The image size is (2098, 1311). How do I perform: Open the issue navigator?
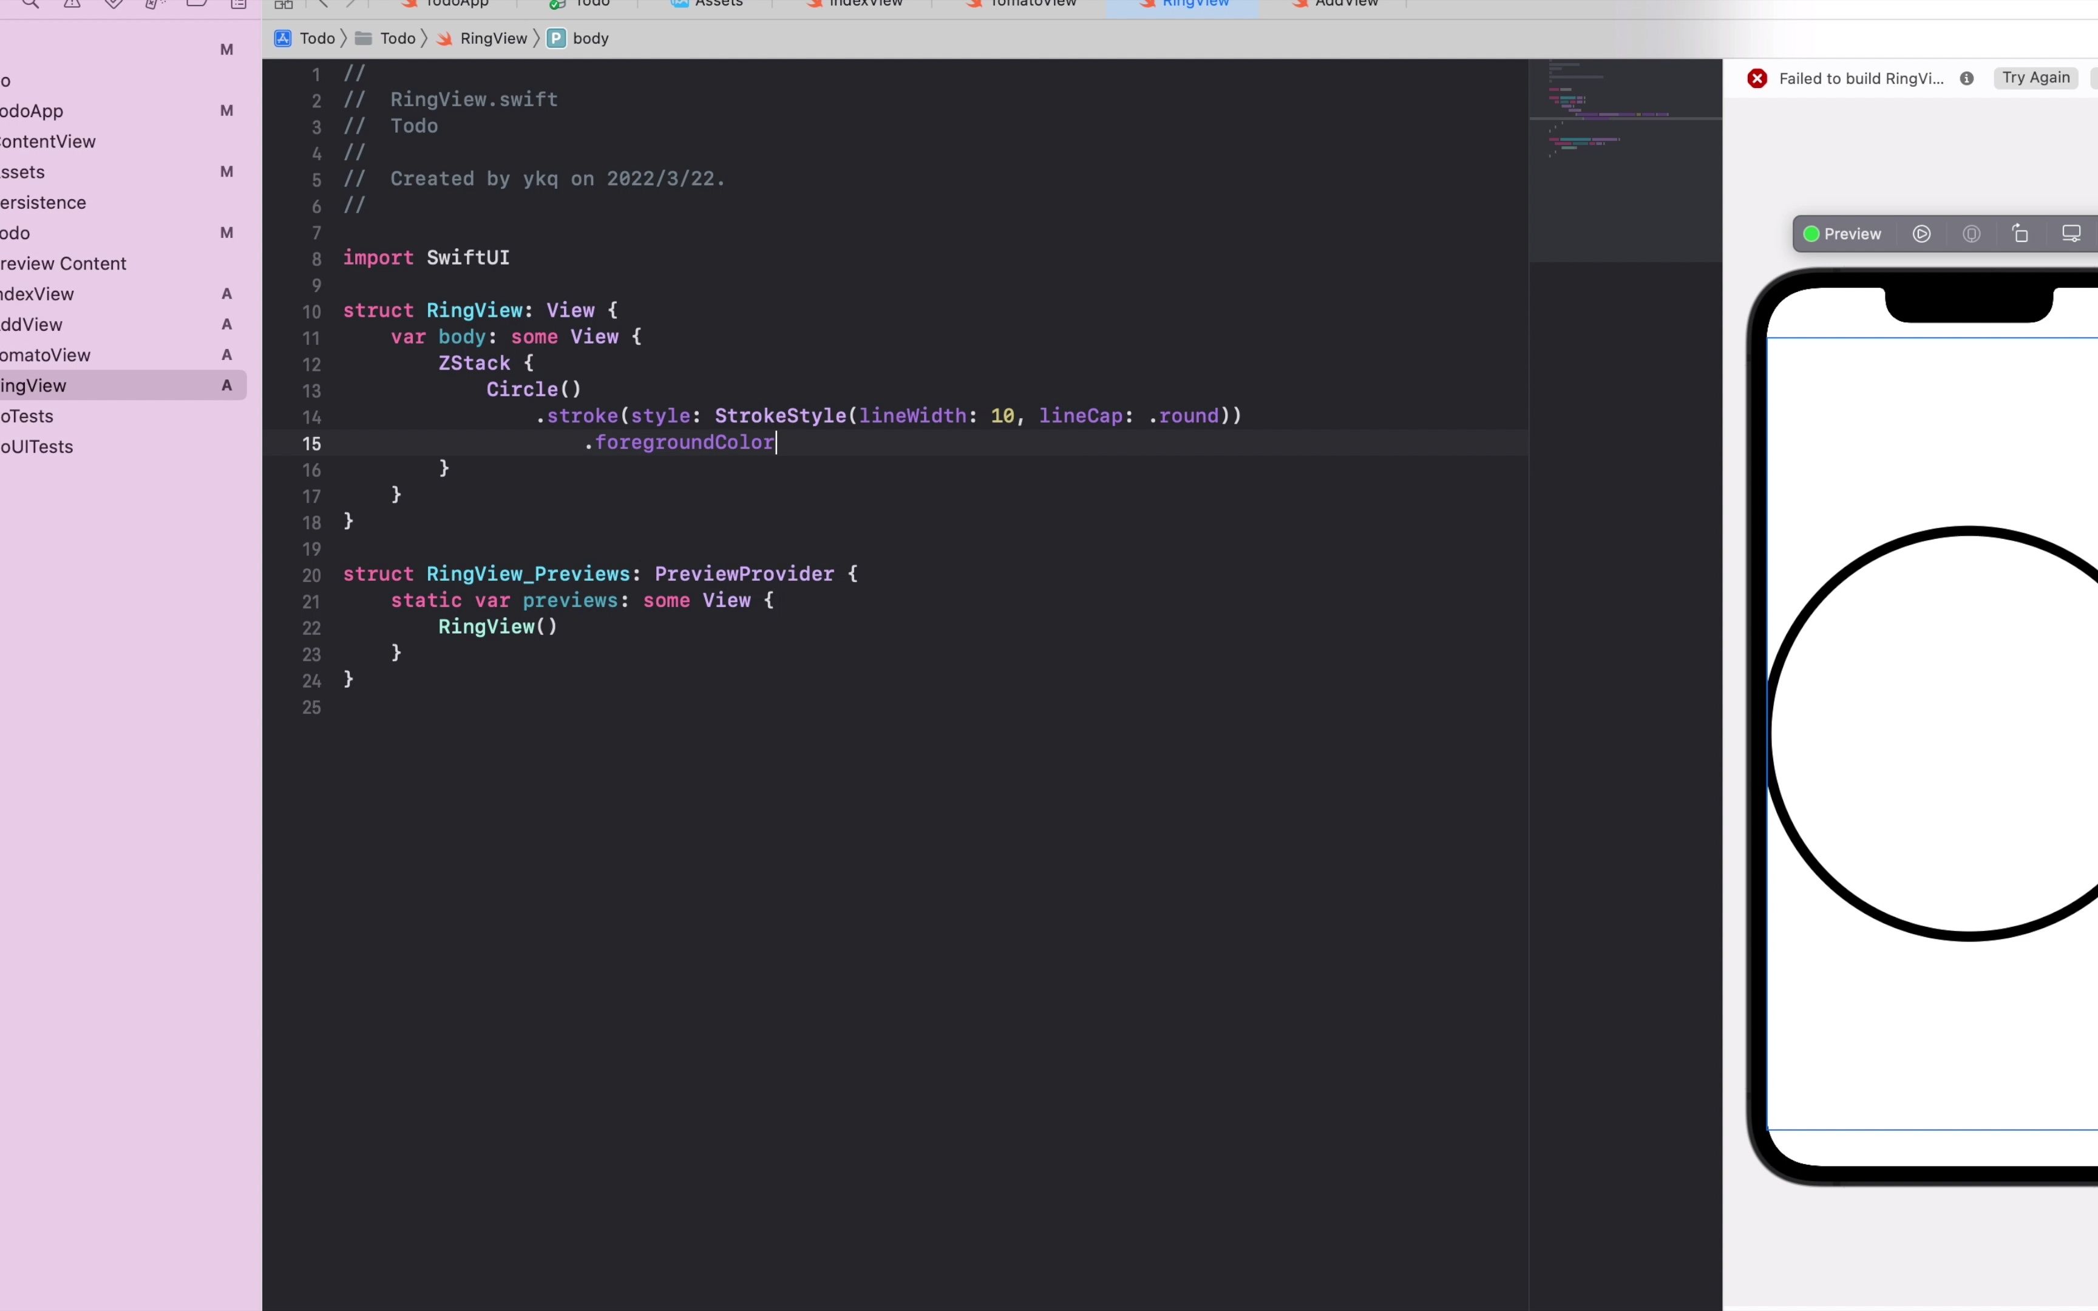point(73,4)
